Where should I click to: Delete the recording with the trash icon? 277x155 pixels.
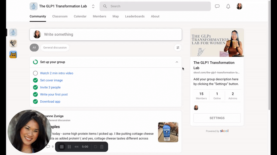(102, 147)
